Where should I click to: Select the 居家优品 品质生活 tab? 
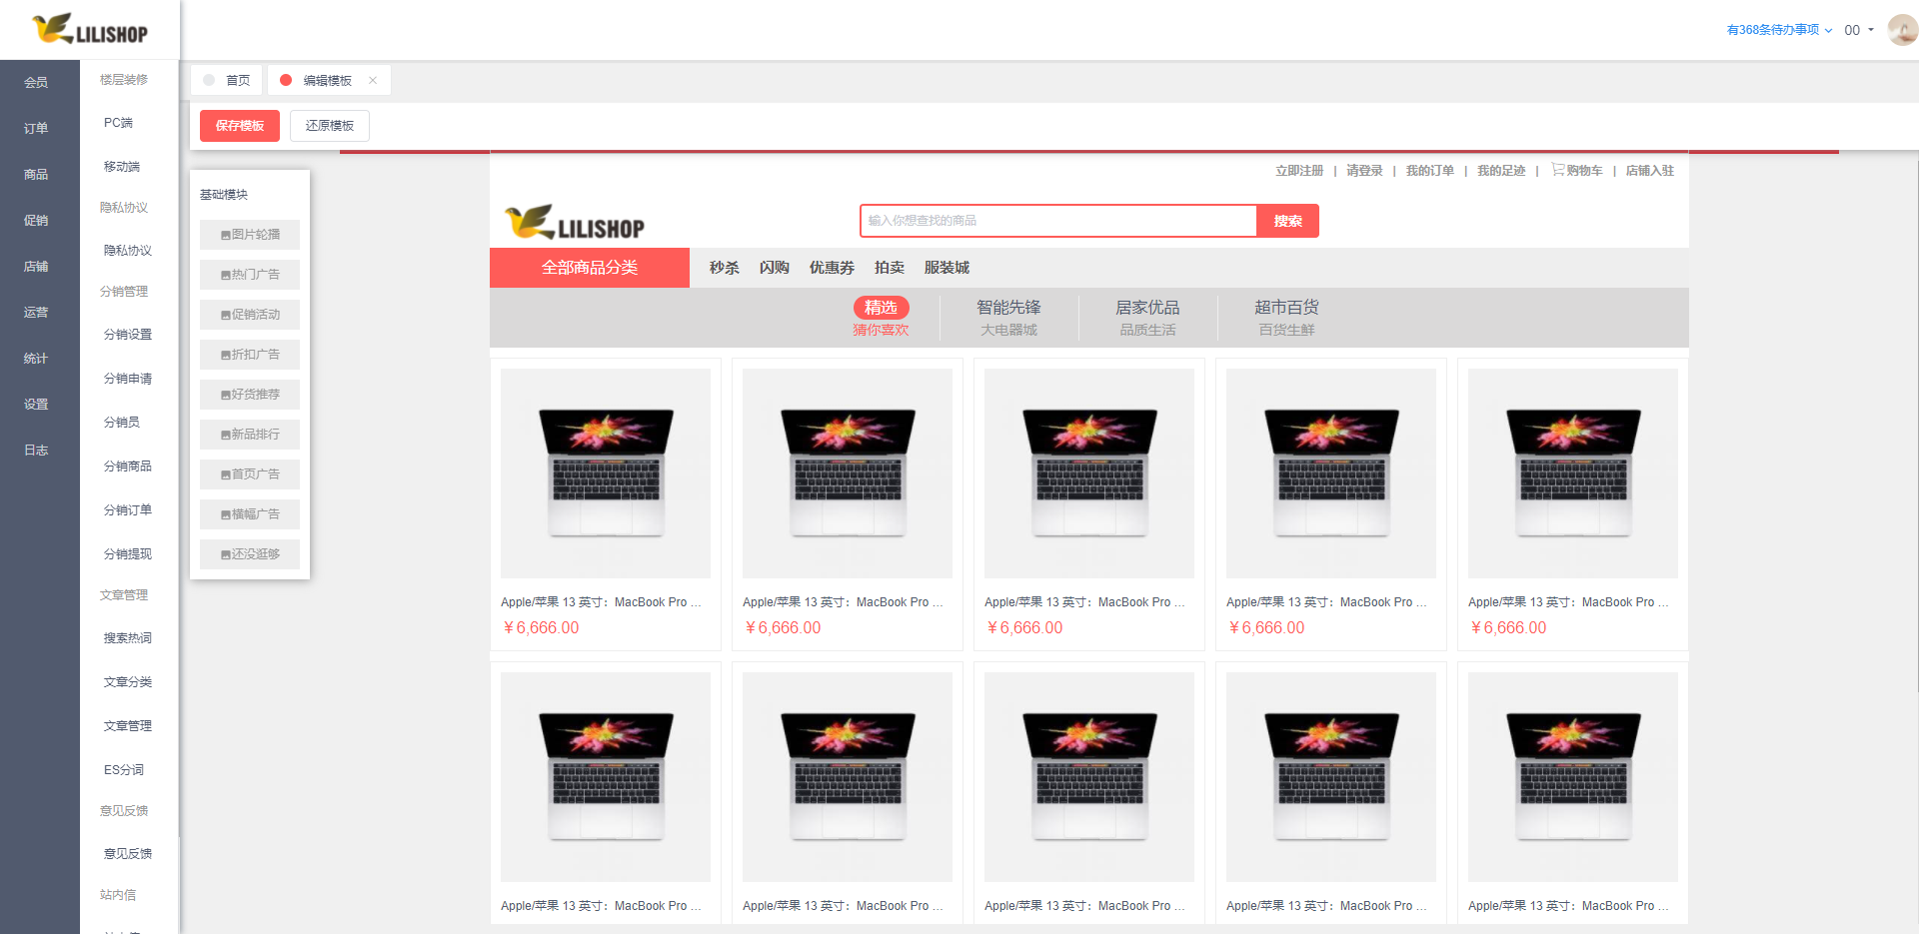tap(1147, 318)
